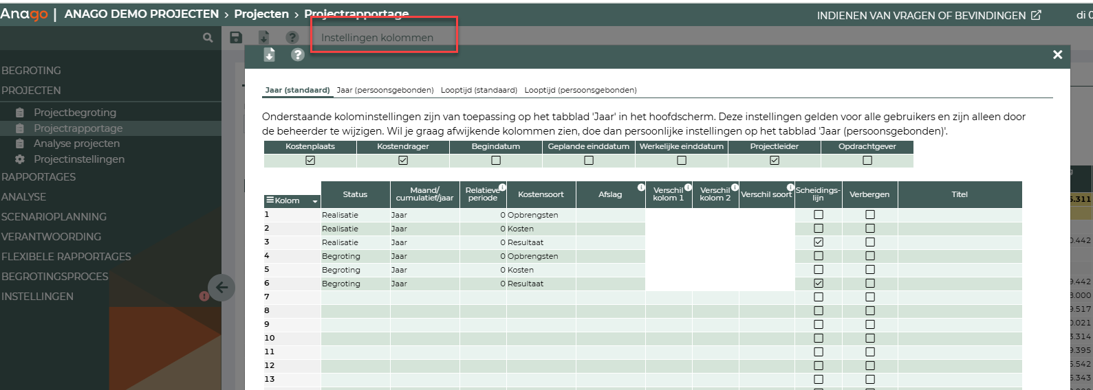Click Maand/cumulatief cell Jaar in row 3
The image size is (1093, 390).
pyautogui.click(x=424, y=242)
